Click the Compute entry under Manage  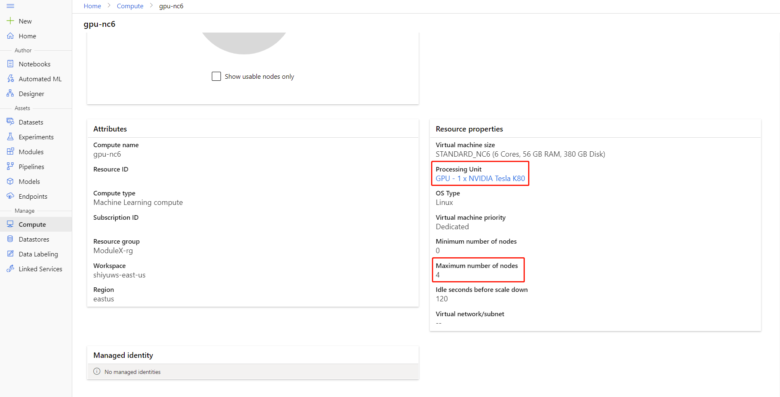tap(31, 224)
